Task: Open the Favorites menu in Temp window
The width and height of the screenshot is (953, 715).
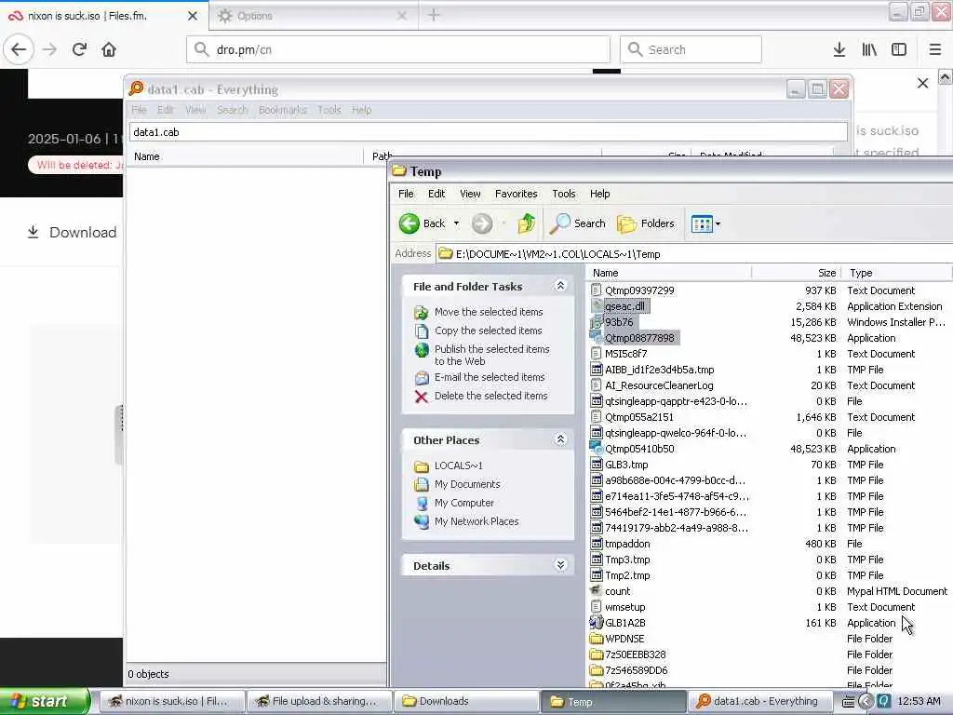Action: tap(516, 194)
